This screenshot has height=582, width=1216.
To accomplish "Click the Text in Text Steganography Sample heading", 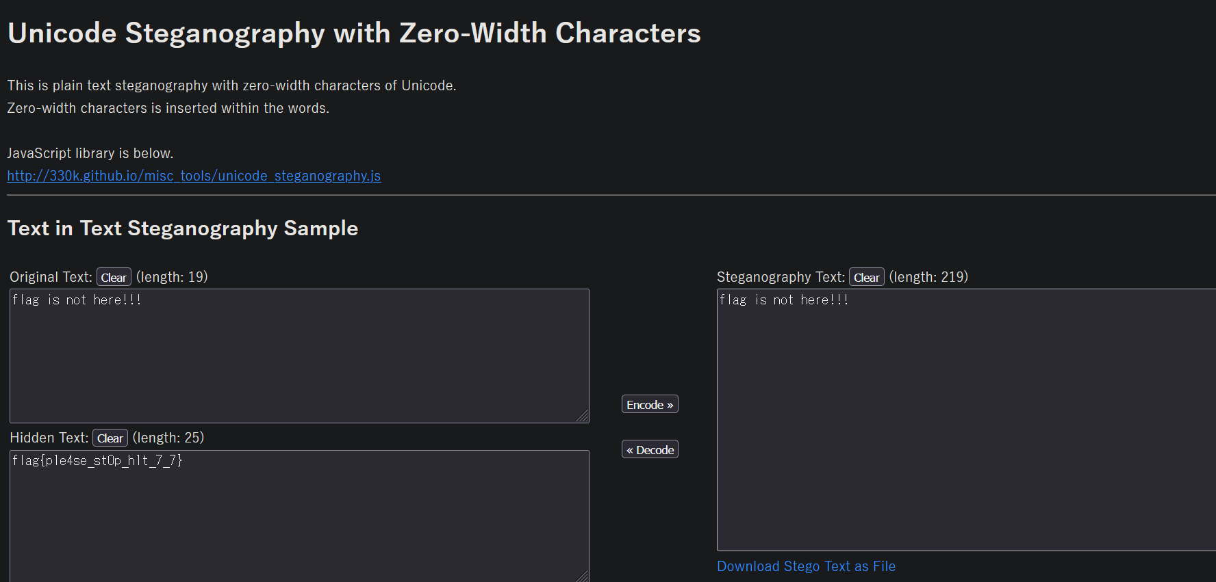I will click(x=183, y=228).
